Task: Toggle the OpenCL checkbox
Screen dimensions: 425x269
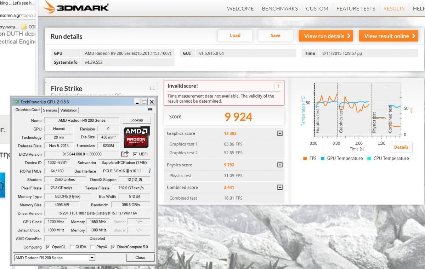Action: tap(49, 247)
